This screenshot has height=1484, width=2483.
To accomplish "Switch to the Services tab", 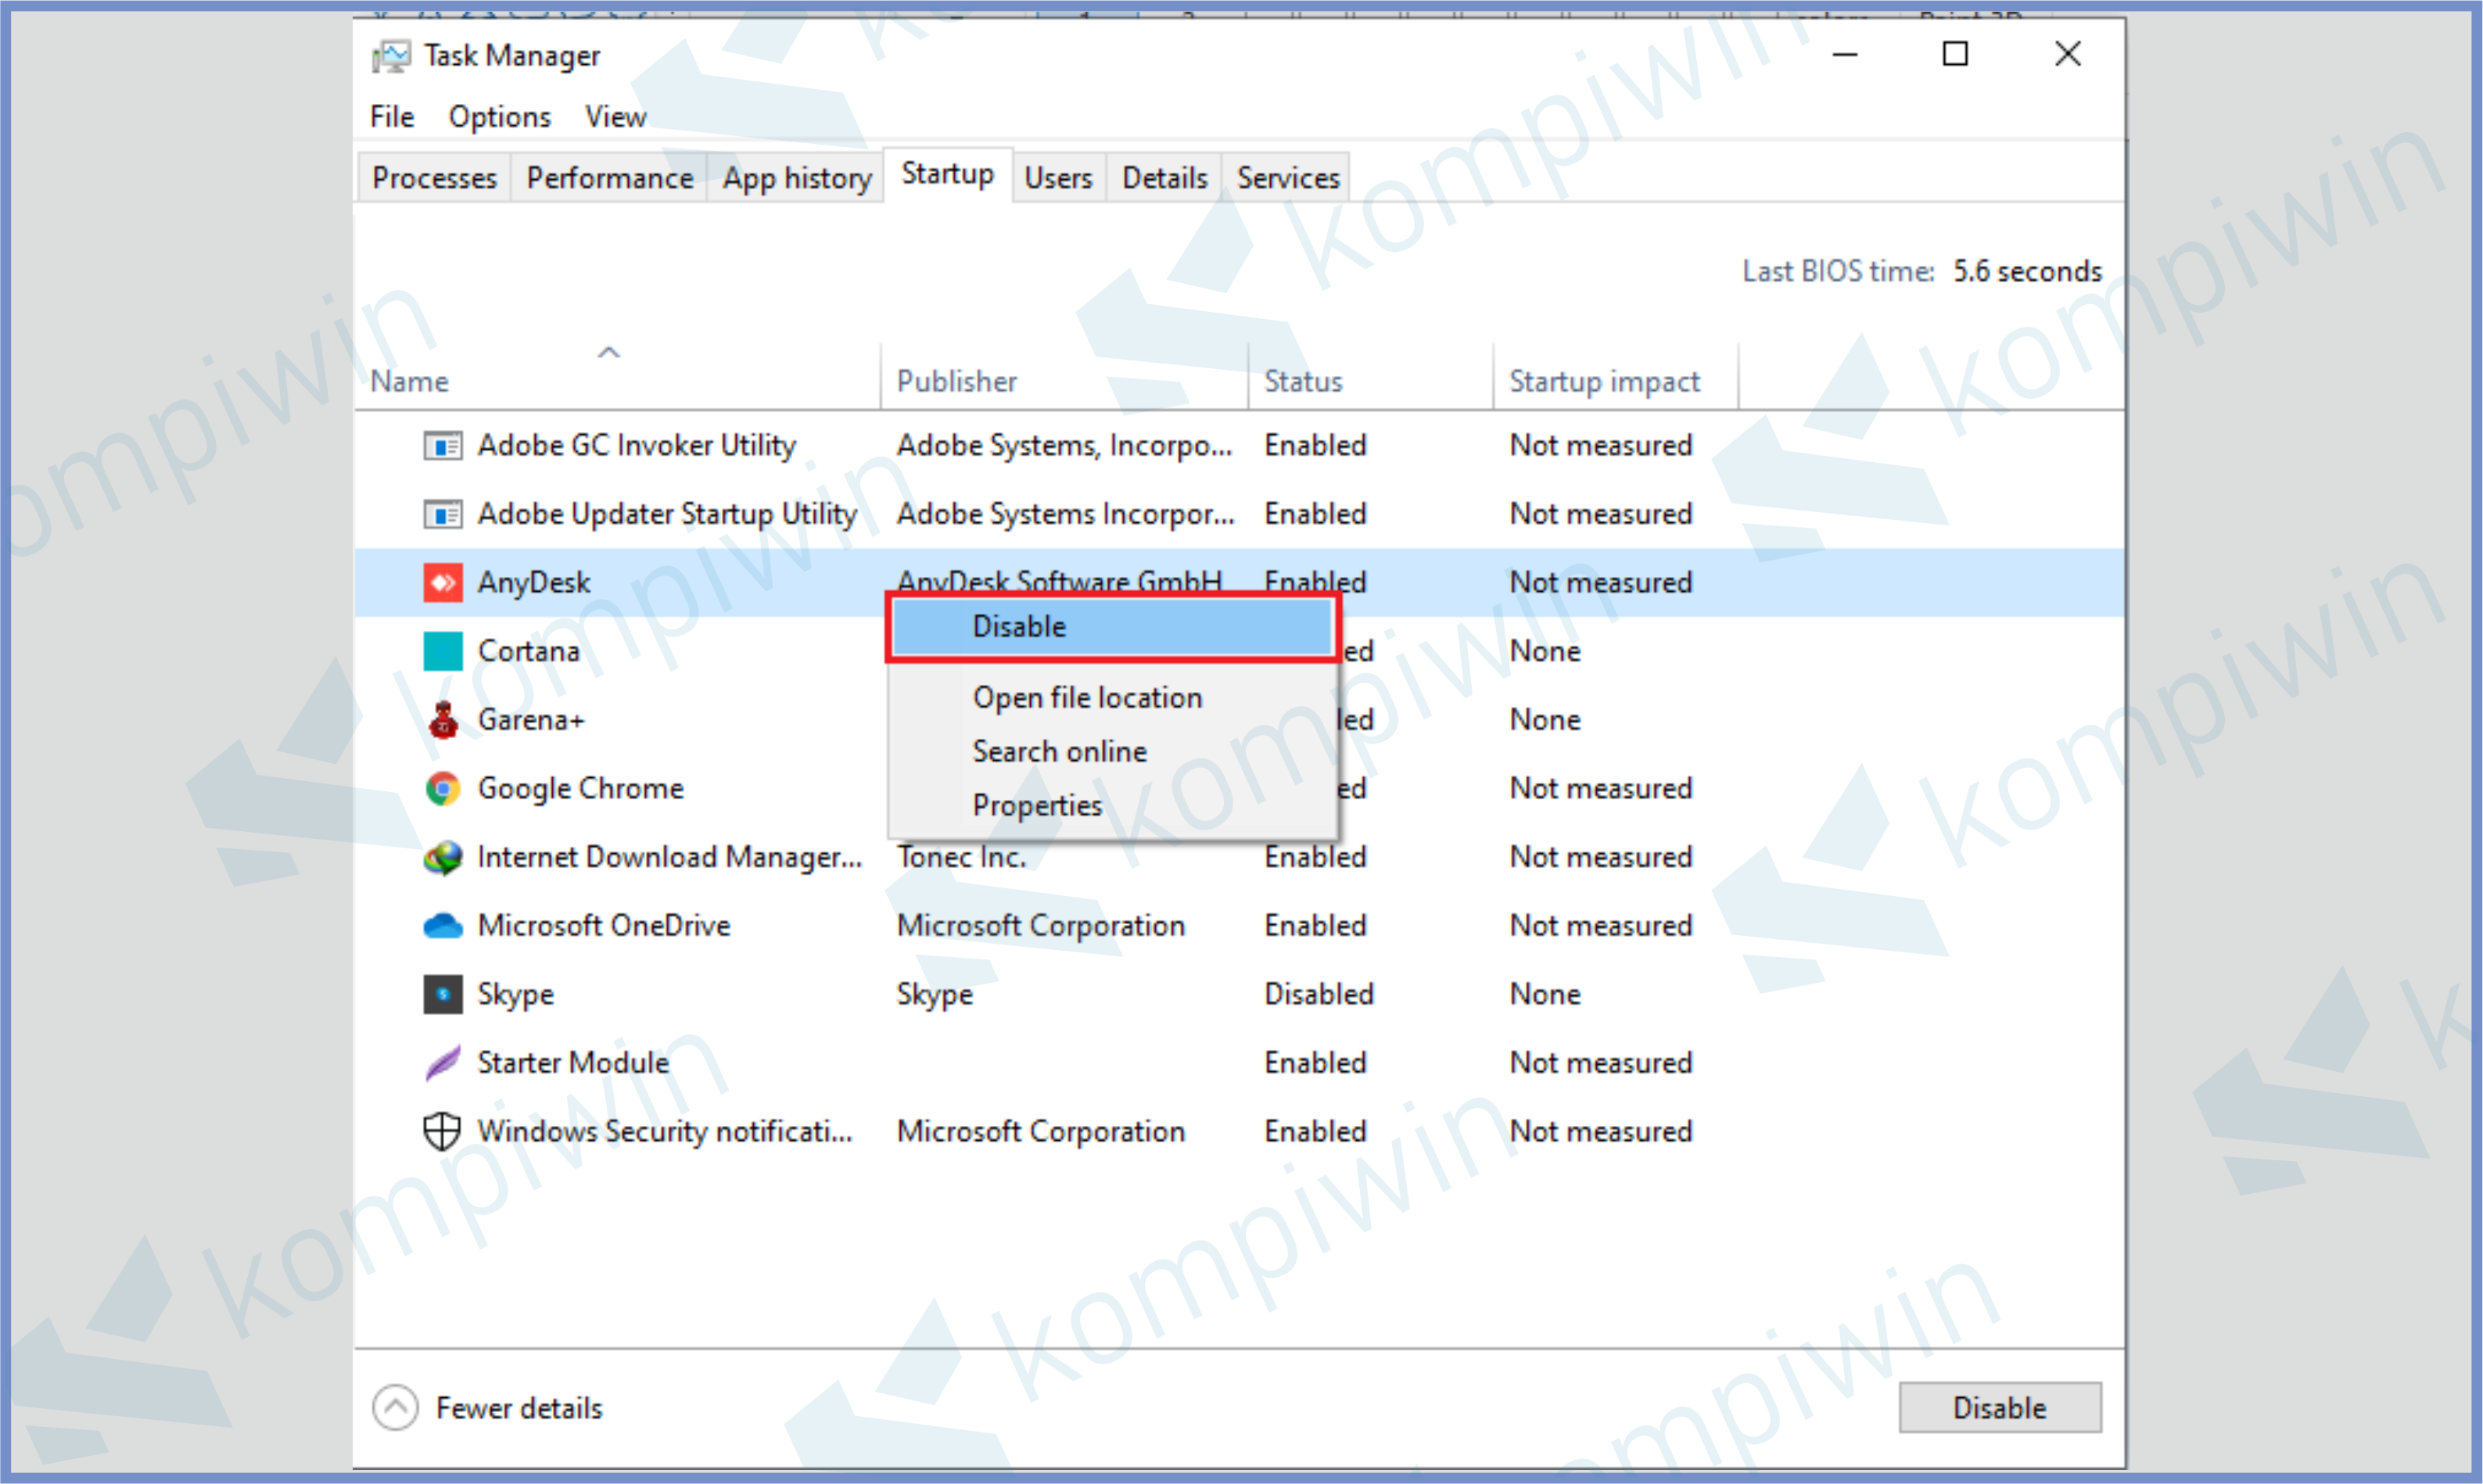I will coord(1287,178).
